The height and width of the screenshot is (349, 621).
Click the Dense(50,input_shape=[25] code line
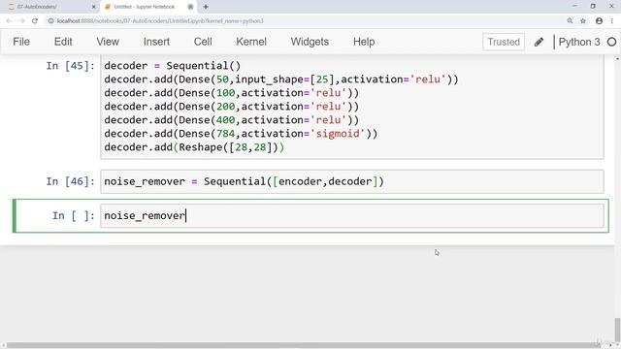pyautogui.click(x=281, y=79)
